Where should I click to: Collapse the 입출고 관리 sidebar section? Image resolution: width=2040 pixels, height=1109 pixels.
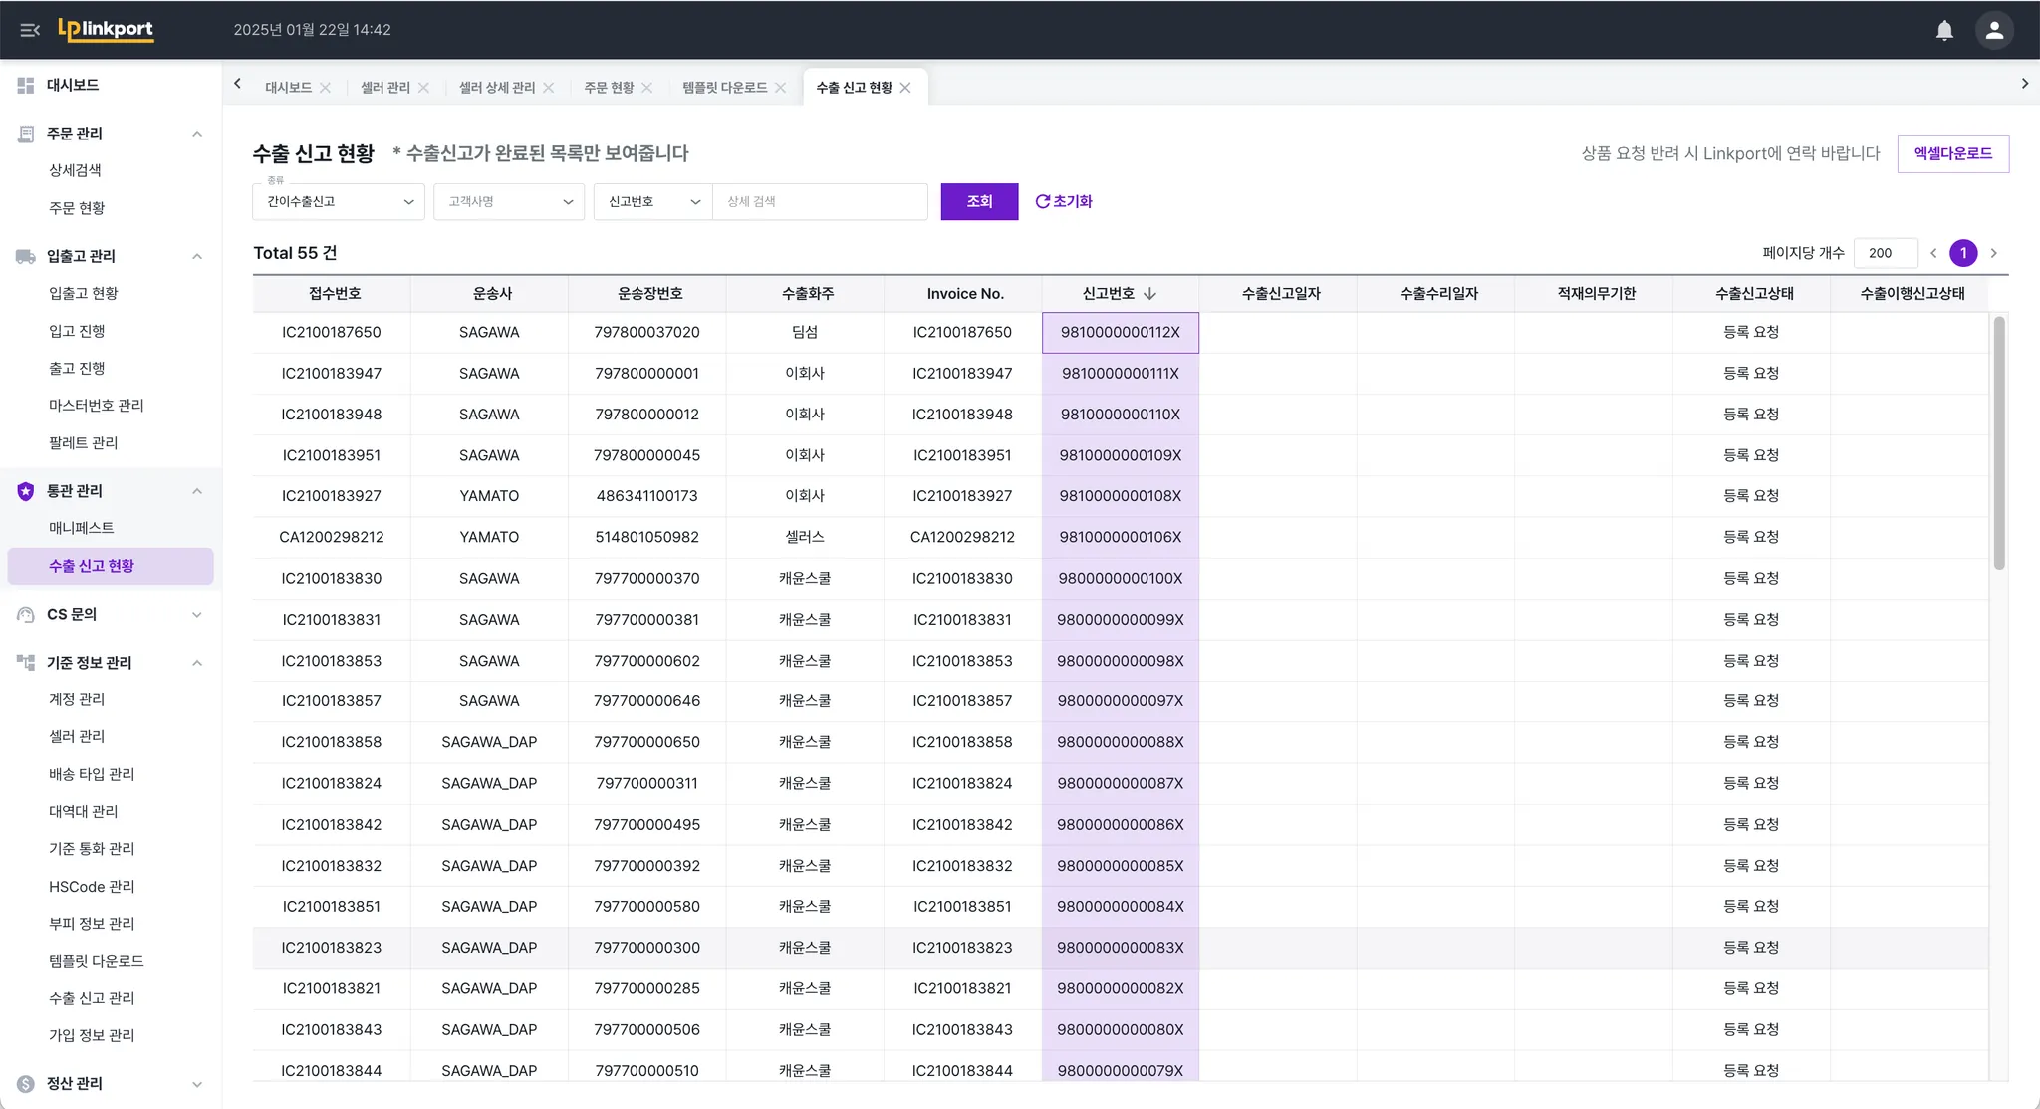point(196,256)
